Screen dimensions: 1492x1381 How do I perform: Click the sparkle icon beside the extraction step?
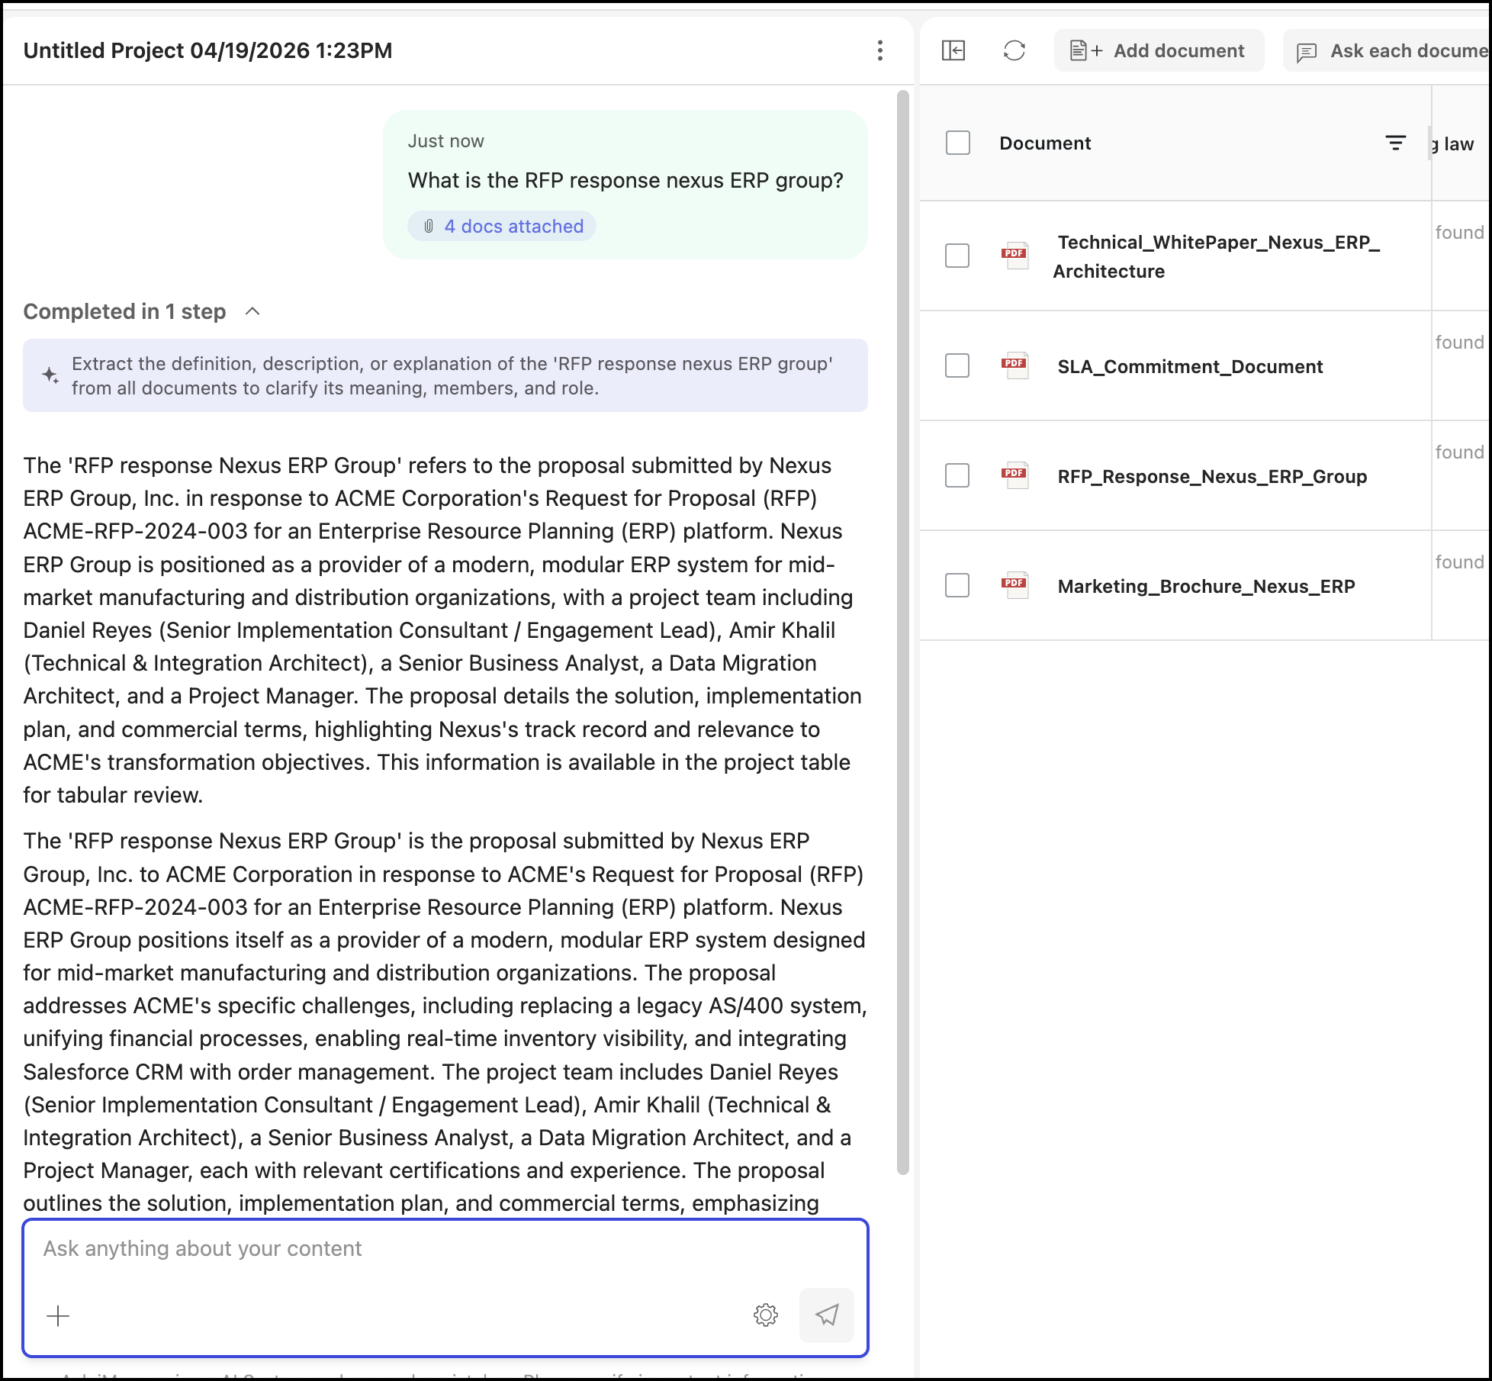pyautogui.click(x=50, y=375)
